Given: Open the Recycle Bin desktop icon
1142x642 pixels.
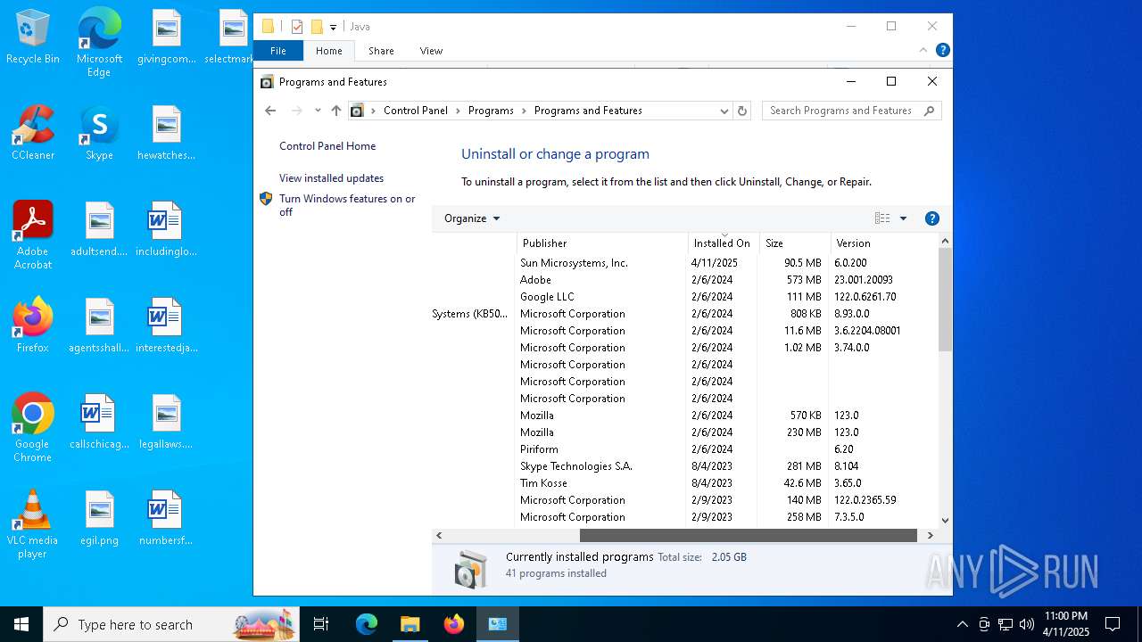Looking at the screenshot, I should pyautogui.click(x=33, y=37).
